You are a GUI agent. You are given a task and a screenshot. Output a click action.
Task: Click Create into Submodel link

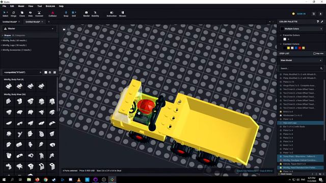coord(247,171)
